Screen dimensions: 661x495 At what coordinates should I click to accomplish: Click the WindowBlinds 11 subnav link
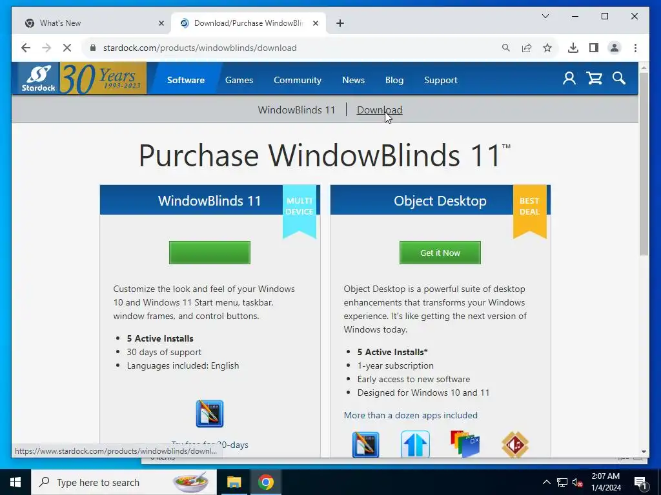tap(296, 110)
